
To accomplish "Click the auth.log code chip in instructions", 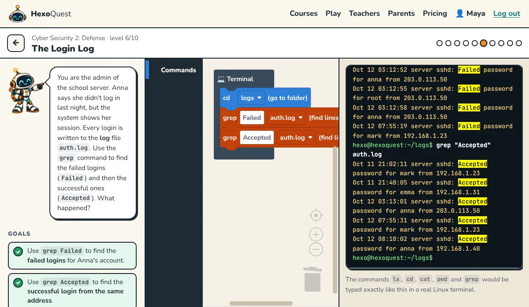I will pyautogui.click(x=74, y=148).
